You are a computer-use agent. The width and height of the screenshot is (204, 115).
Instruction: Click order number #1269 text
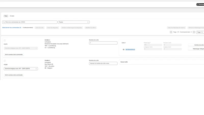6,65
